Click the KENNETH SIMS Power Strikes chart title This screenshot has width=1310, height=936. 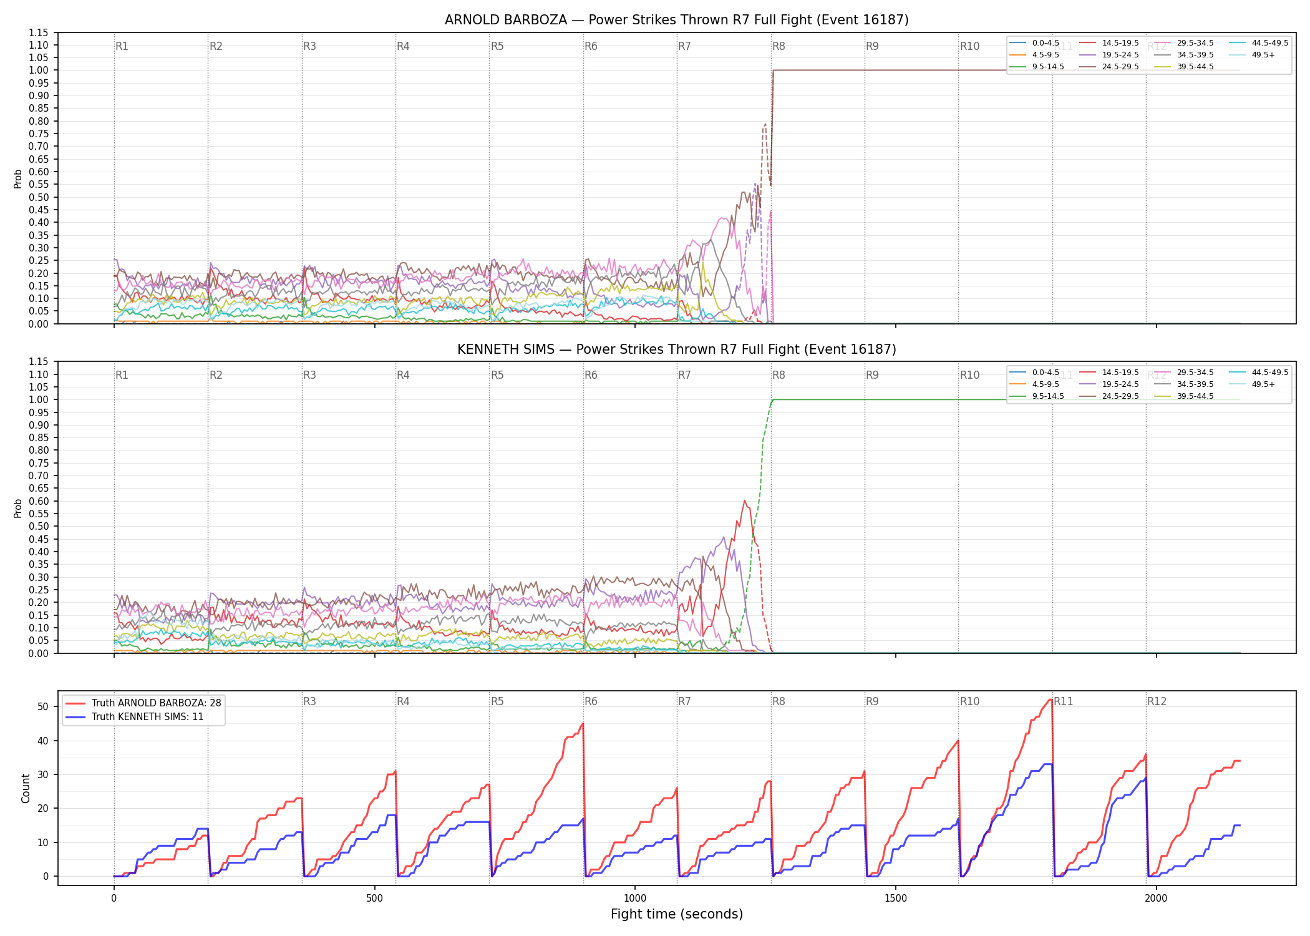pos(676,349)
